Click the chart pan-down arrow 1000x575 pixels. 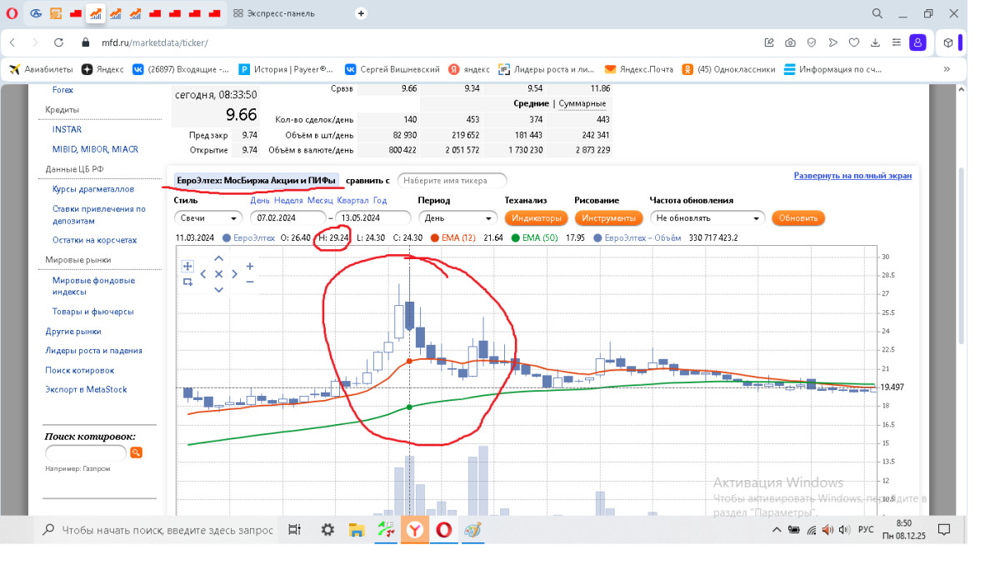(218, 289)
